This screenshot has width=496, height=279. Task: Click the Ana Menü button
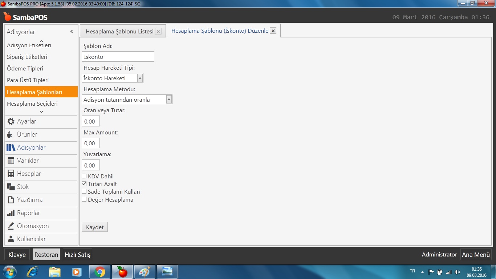coord(476,255)
